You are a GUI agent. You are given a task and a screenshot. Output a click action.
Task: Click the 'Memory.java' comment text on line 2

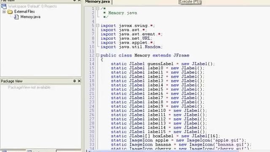click(x=123, y=13)
